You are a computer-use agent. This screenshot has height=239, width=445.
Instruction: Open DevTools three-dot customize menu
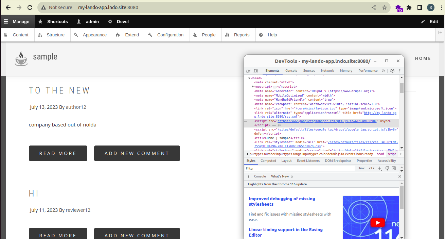tap(399, 71)
